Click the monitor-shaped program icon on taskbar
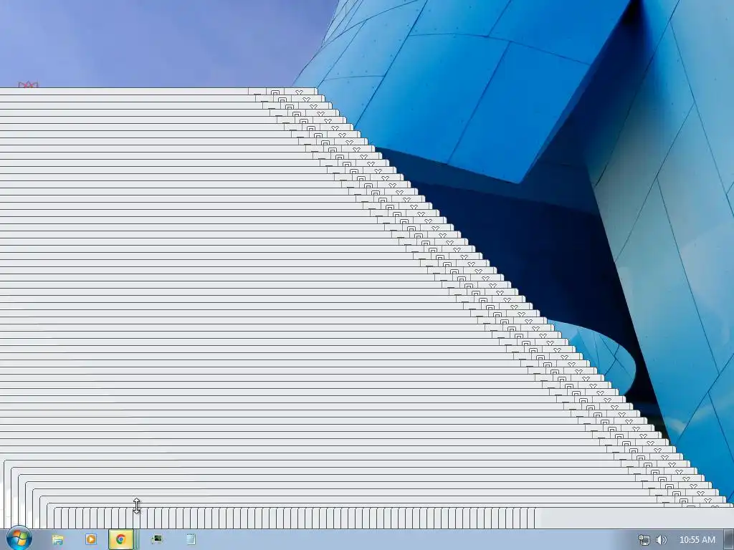The height and width of the screenshot is (550, 734). [x=157, y=539]
